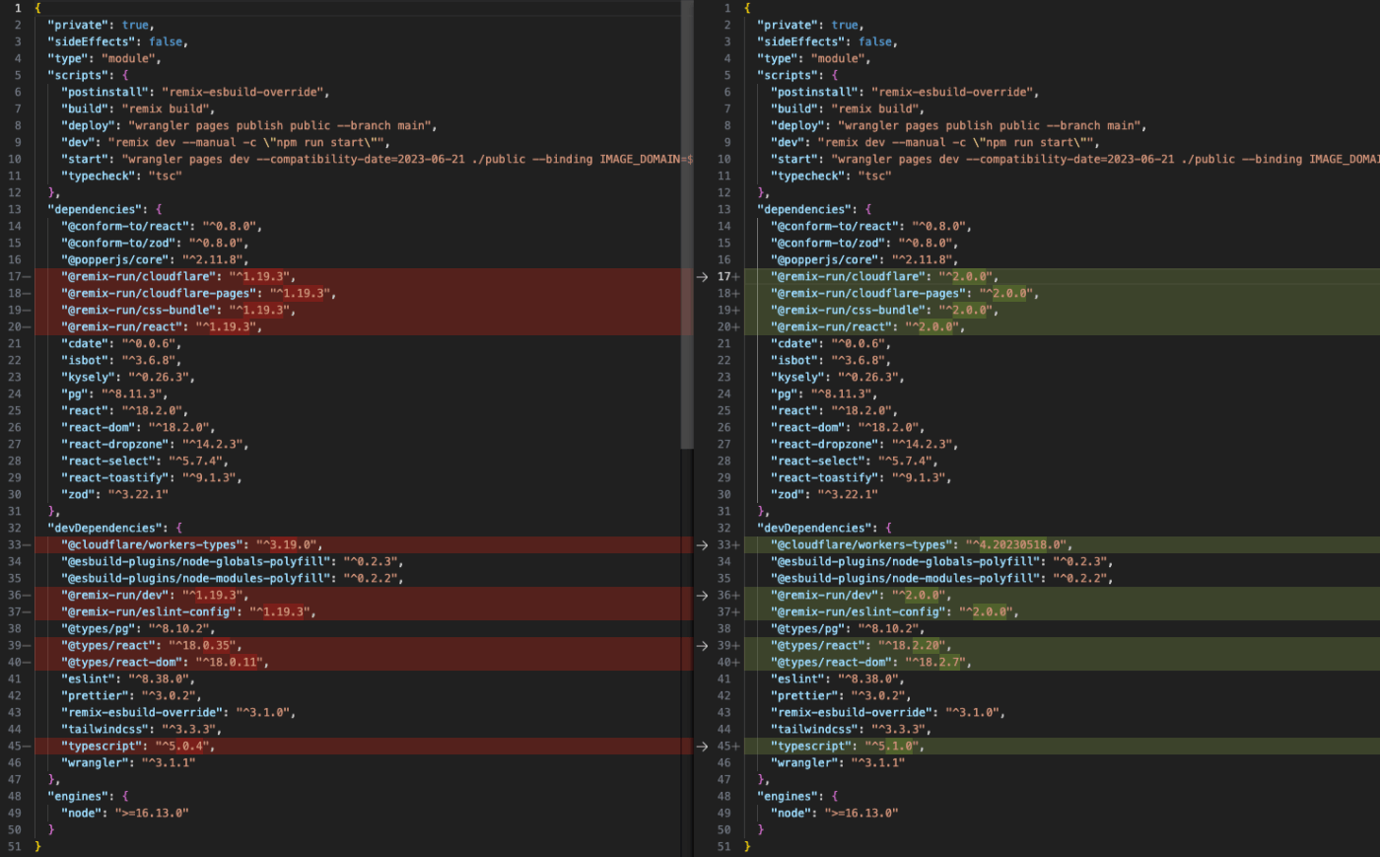
Task: Click "dependencies" key in the left pane
Action: 95,210
